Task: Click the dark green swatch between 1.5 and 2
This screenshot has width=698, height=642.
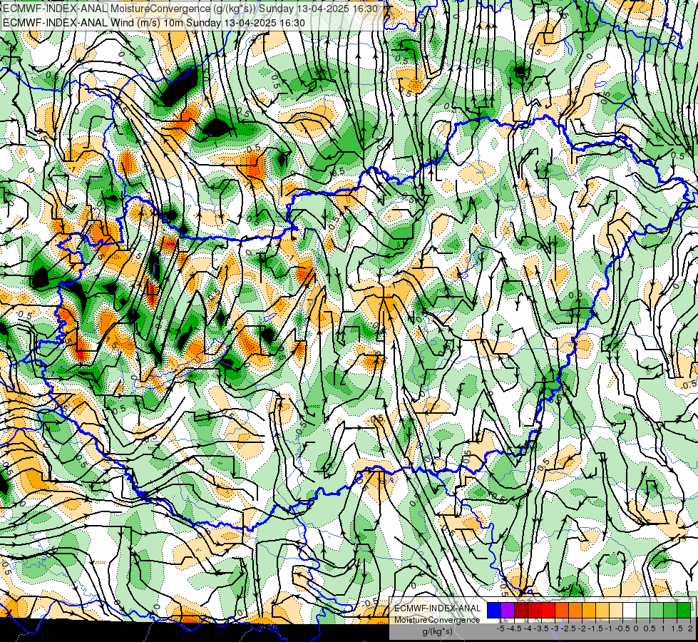Action: [684, 611]
